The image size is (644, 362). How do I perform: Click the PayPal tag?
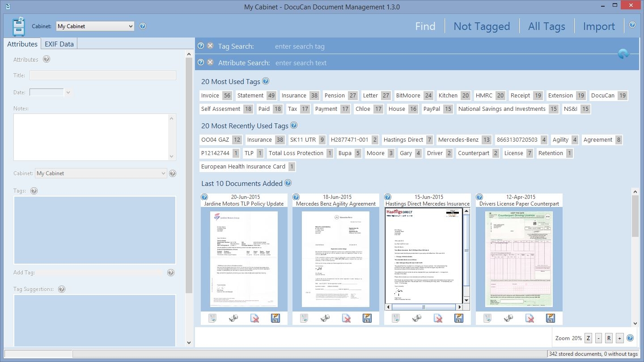point(438,109)
